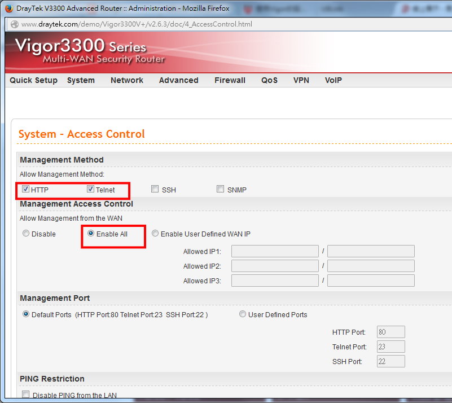Select Default Ports radio option
This screenshot has height=403, width=452.
tap(26, 314)
